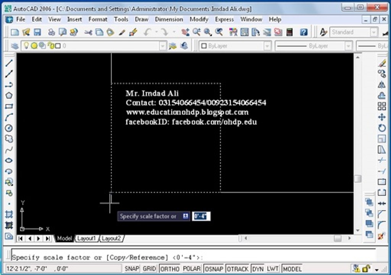Click the Erase modify tool
This screenshot has width=391, height=275.
pos(382,63)
